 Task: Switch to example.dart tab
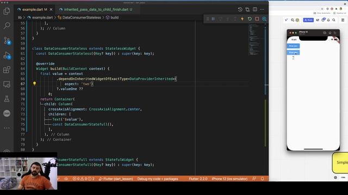[33, 10]
